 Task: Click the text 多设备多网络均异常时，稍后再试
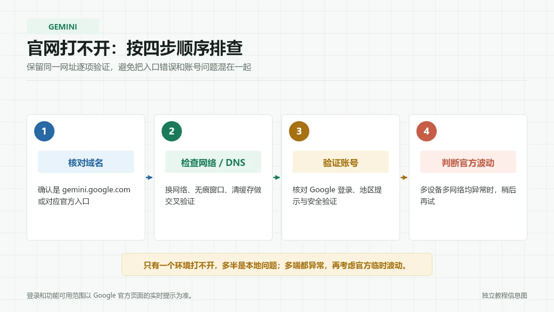[x=468, y=196]
